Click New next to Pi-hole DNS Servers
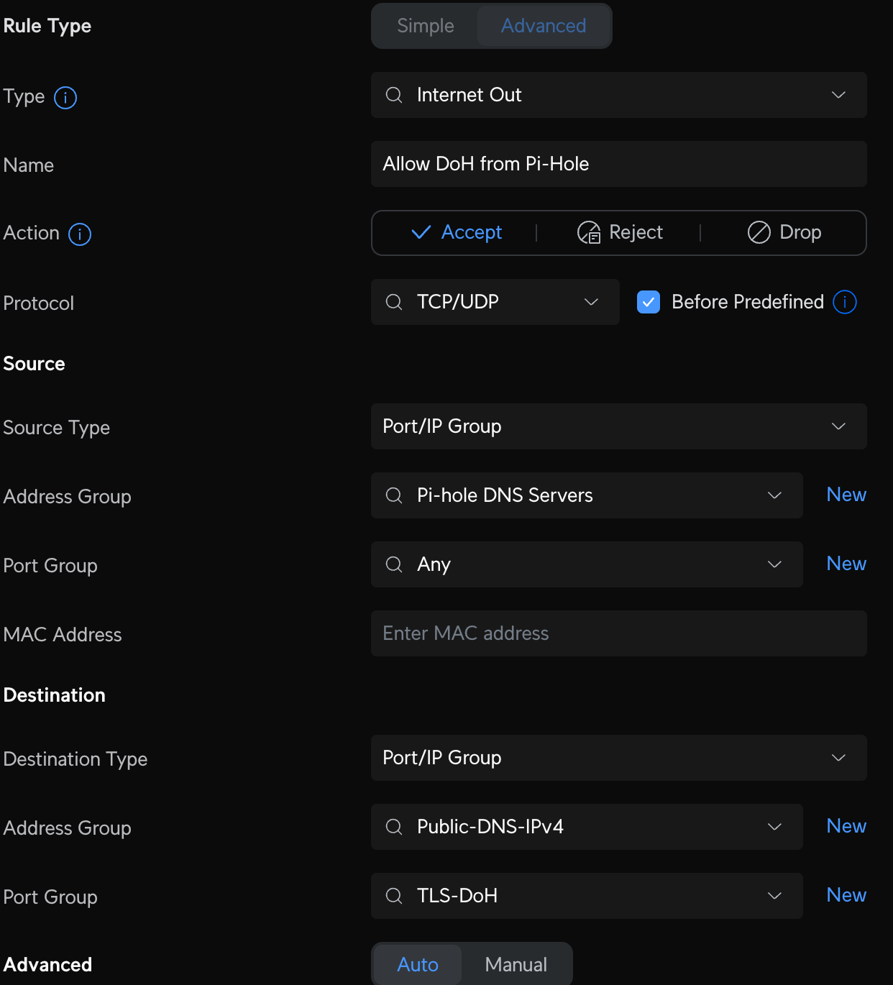893x985 pixels. click(x=846, y=495)
